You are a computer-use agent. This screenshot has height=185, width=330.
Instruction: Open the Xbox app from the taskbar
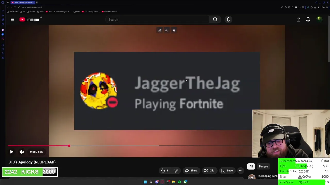(x=185, y=182)
